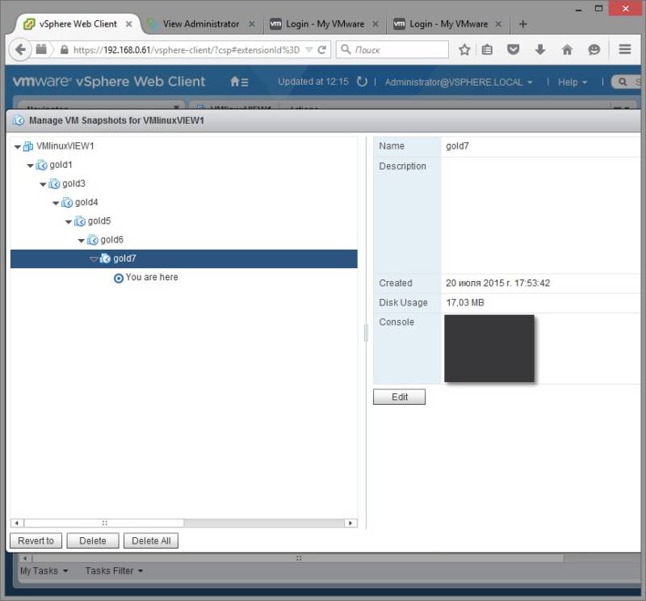This screenshot has height=601, width=646.
Task: Switch to the first Login - My VMware tab
Action: 325,24
